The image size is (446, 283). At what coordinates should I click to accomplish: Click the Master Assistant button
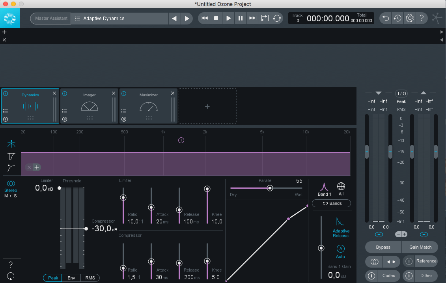coord(51,18)
